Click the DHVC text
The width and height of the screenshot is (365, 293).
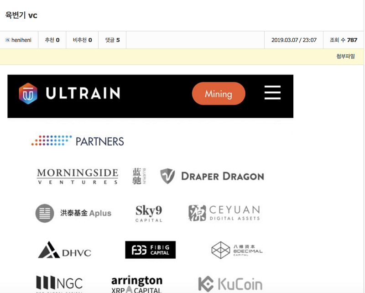77,253
